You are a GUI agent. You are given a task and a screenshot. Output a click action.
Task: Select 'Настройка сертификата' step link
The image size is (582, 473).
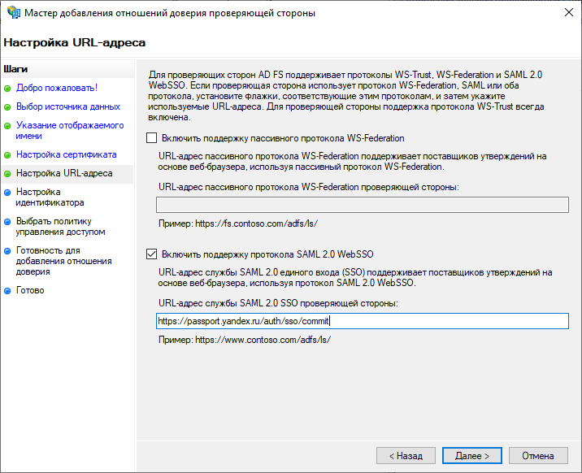click(66, 154)
